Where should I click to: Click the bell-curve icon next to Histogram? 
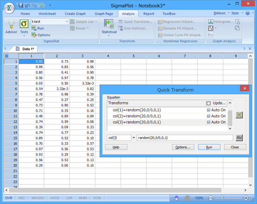tap(237, 21)
